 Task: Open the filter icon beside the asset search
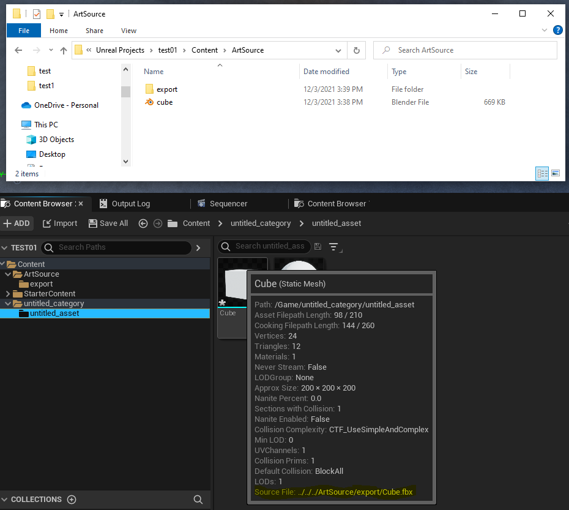click(x=333, y=246)
